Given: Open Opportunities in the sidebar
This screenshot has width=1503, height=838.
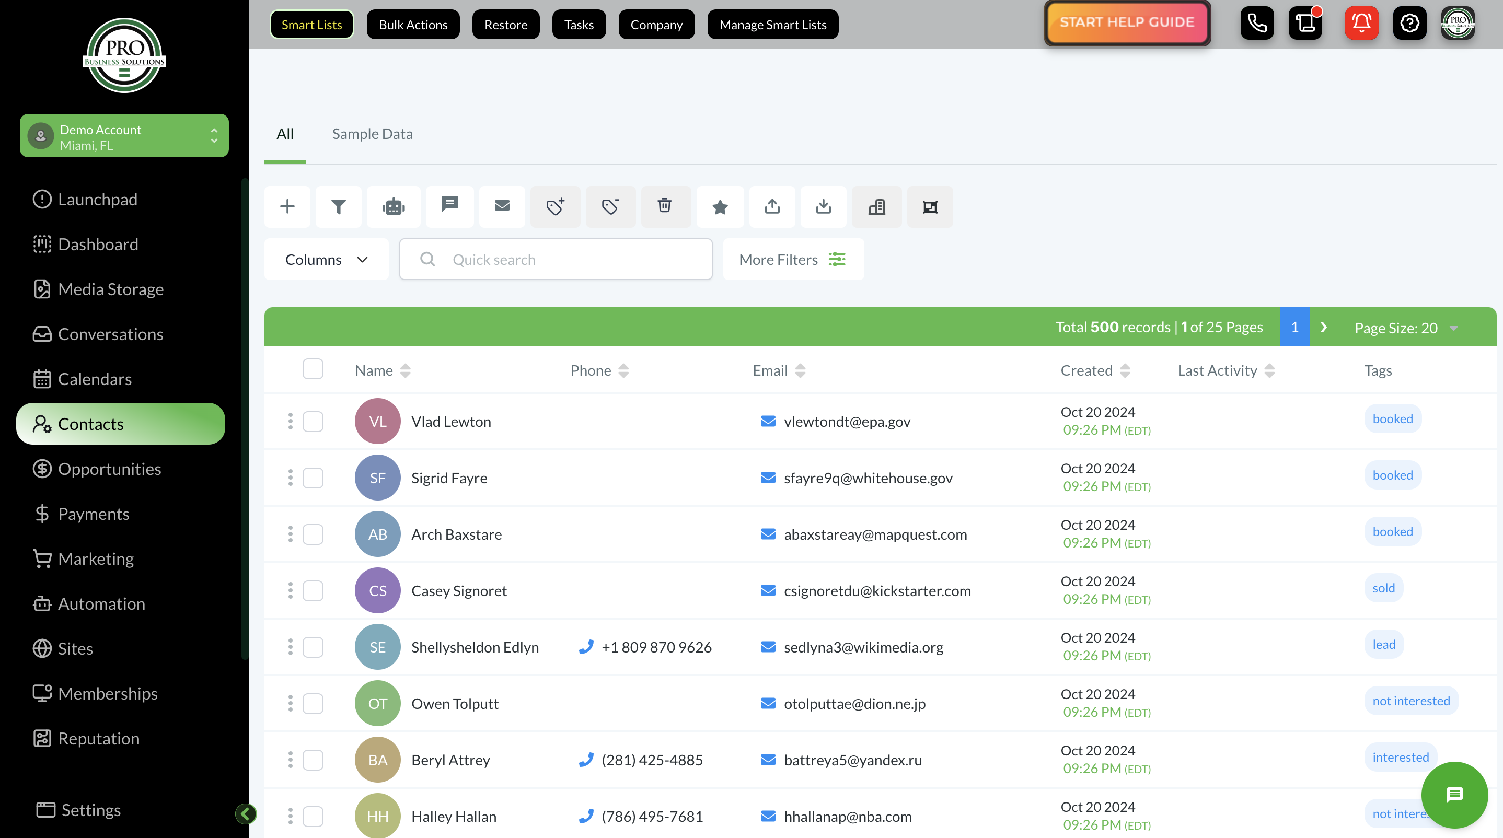Looking at the screenshot, I should coord(109,469).
